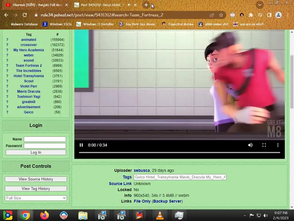Open the Windows 11 Installer bookmark
Screen dimensions: 294x221
(95, 24)
